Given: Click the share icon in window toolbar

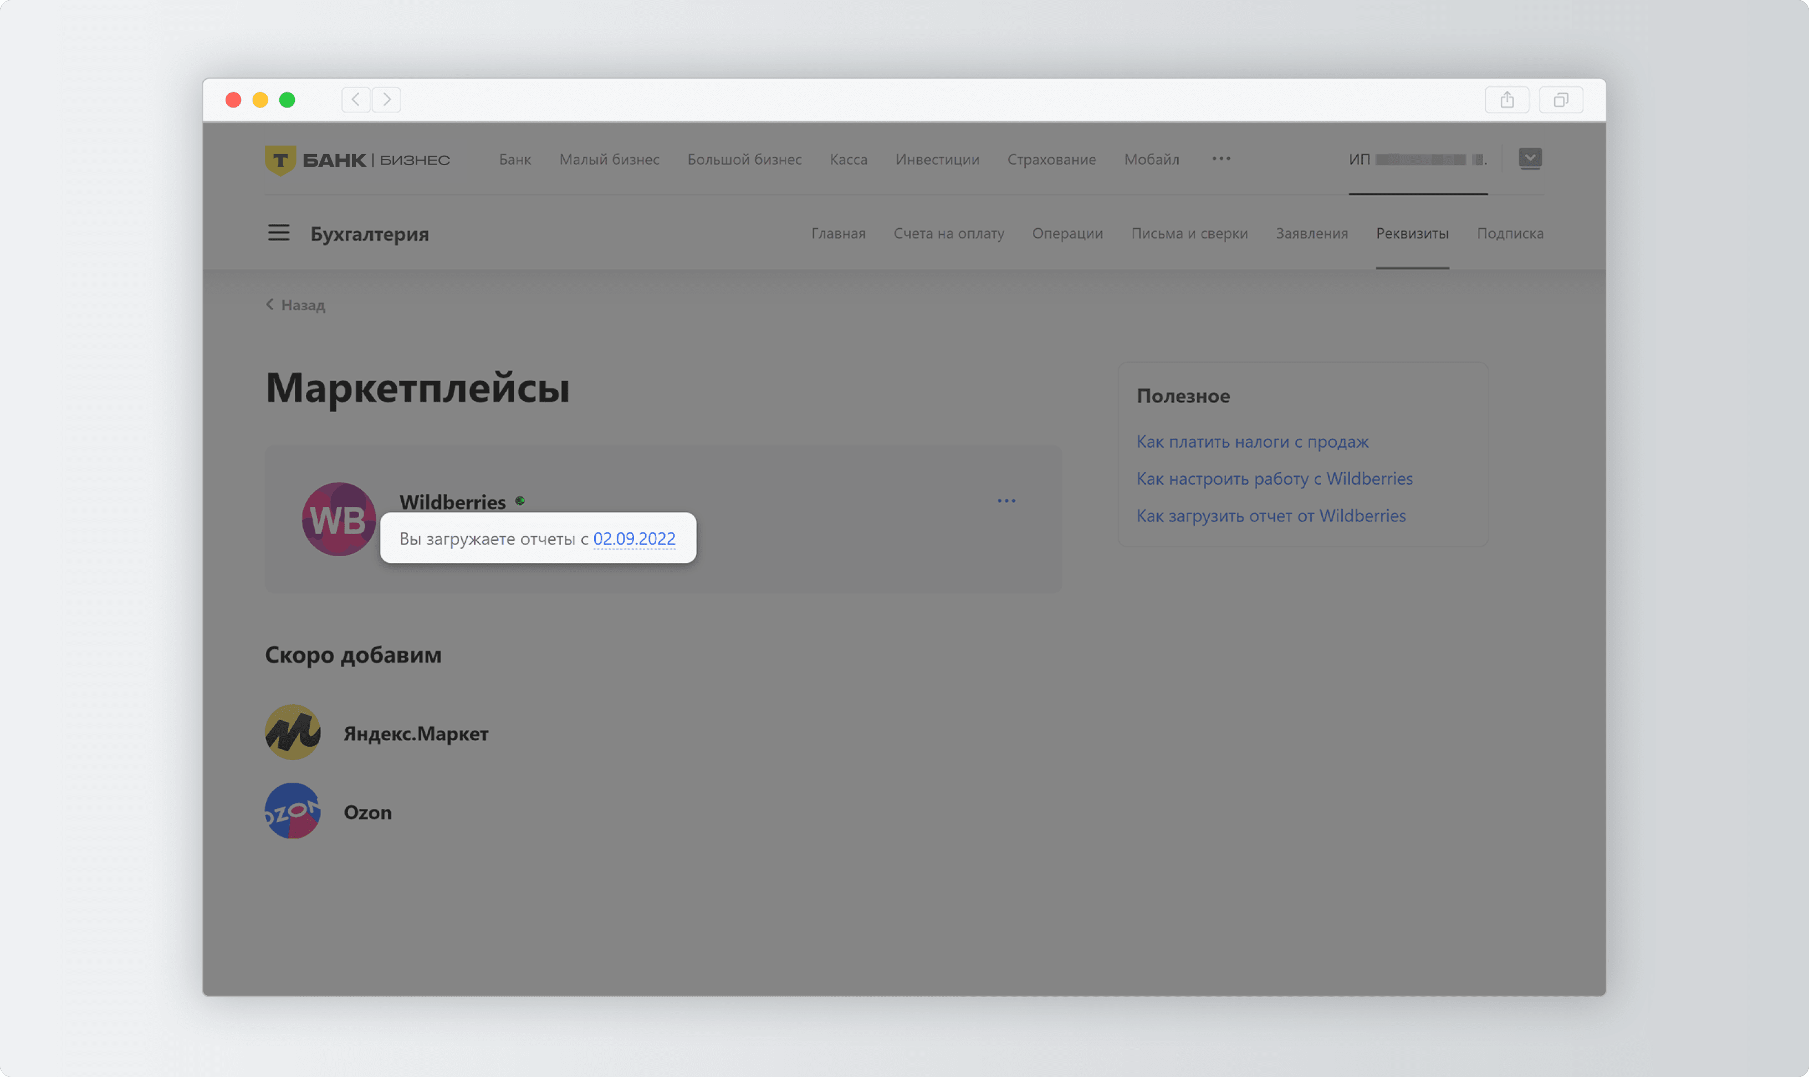Looking at the screenshot, I should (x=1507, y=99).
